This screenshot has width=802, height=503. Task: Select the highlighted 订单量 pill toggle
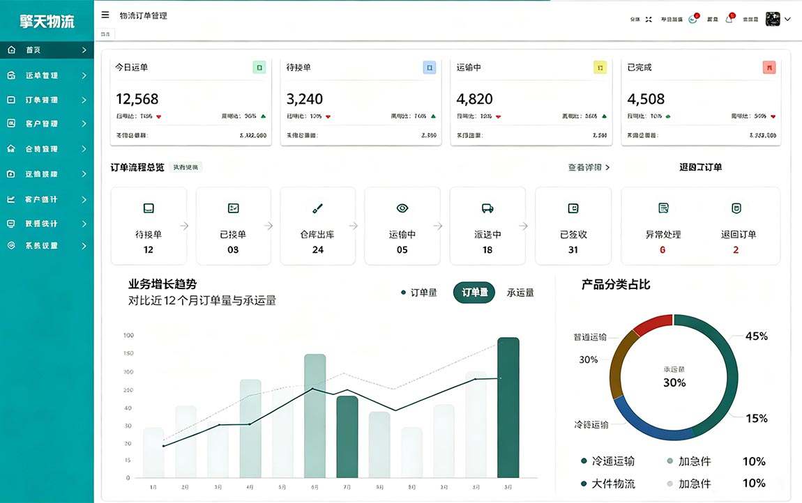coord(474,293)
